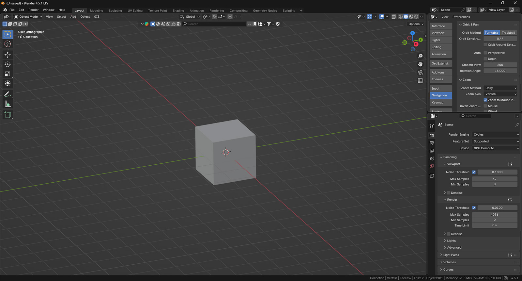Toggle Proportional Editing icon
Screen dimensions: 522x281
[x=230, y=17]
